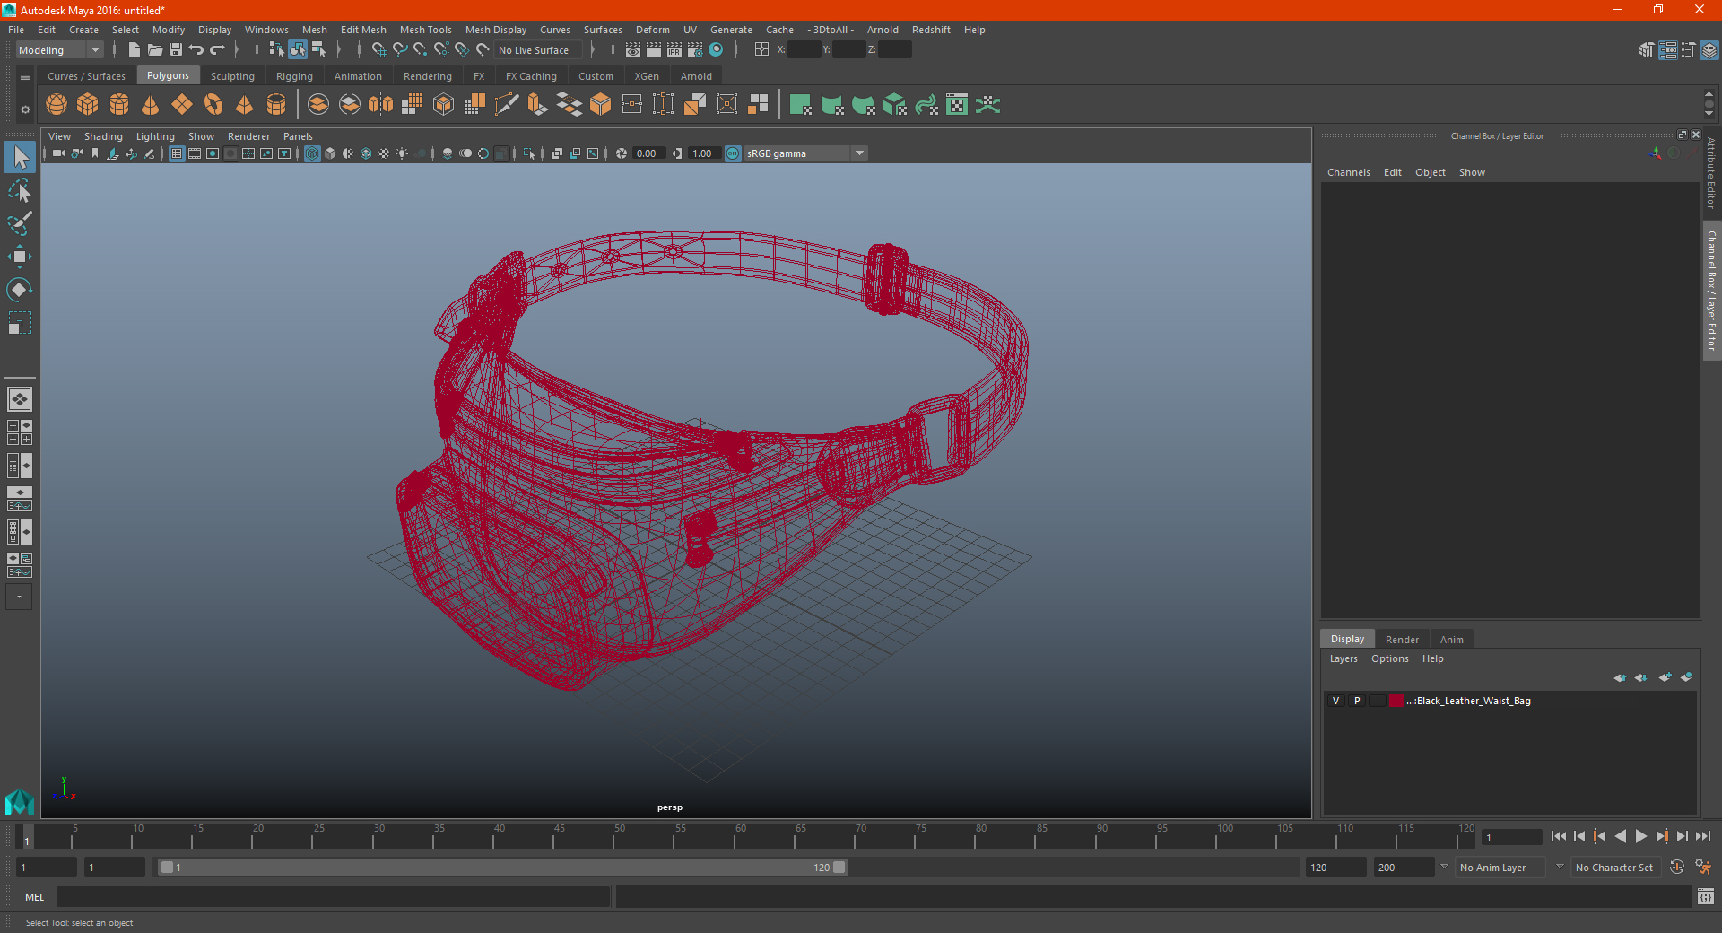Expand the shelf tab options gear menu
The height and width of the screenshot is (933, 1722).
pos(25,109)
